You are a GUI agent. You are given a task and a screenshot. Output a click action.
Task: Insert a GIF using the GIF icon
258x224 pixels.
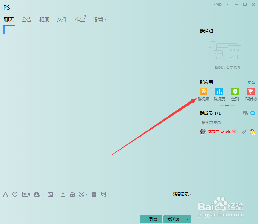pos(25,194)
